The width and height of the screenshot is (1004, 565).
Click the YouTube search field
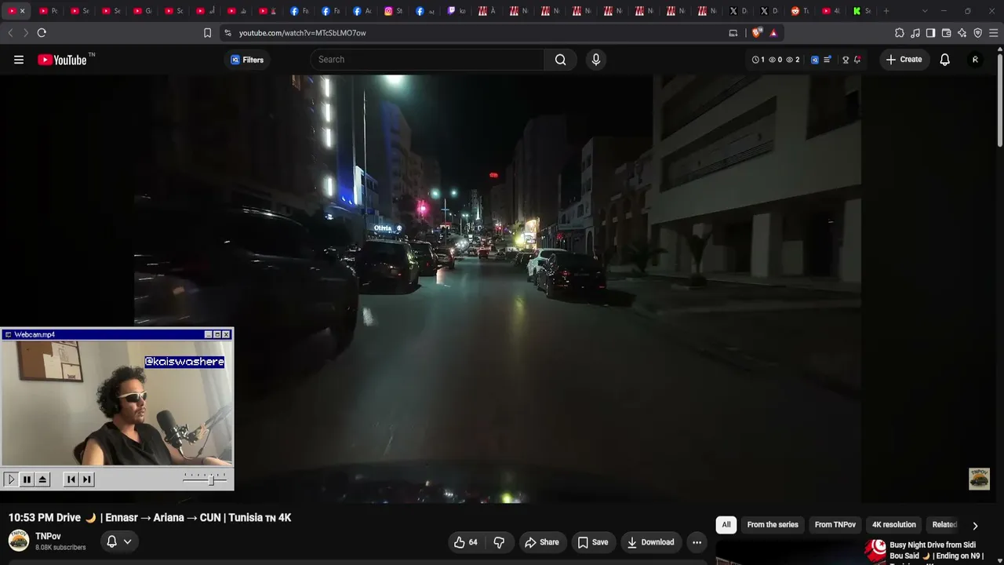(x=427, y=60)
